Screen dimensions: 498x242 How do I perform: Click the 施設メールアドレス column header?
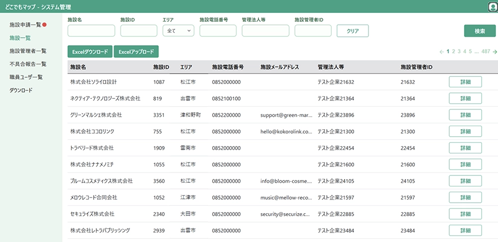click(x=279, y=67)
